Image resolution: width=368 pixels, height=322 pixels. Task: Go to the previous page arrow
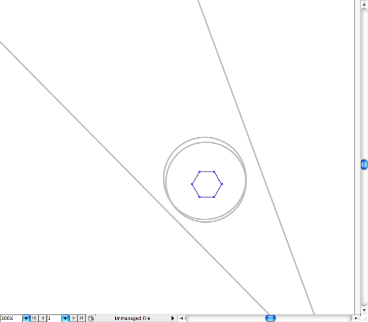[x=43, y=318]
